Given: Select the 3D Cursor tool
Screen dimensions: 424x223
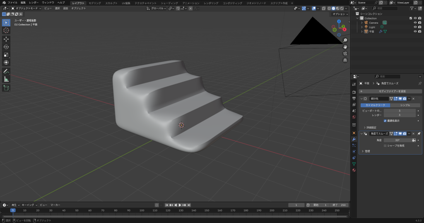Looking at the screenshot, I should point(6,30).
